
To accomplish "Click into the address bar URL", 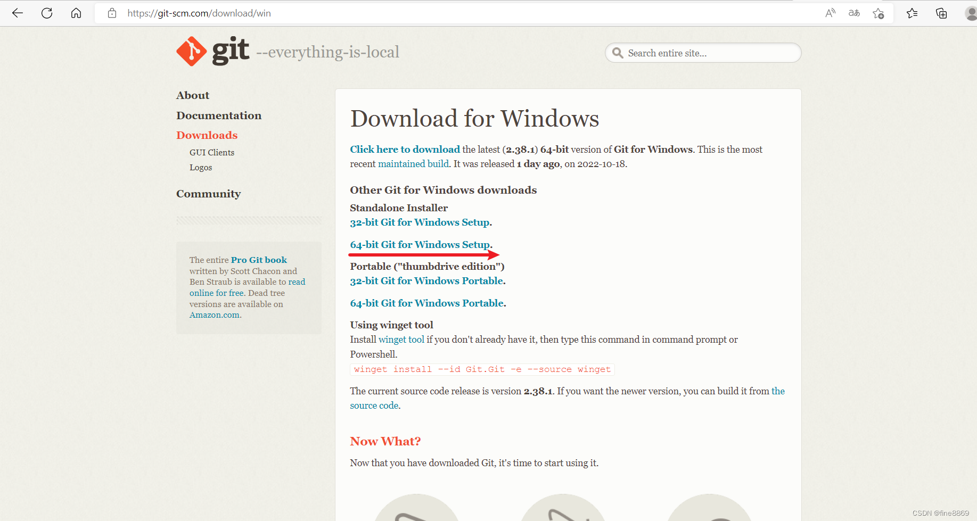I will click(x=199, y=13).
